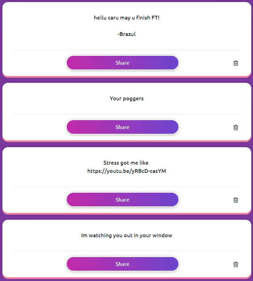Viewport: 253px width, 281px height.
Task: Share the "hellu caru may u finish FT!" message
Action: point(122,63)
